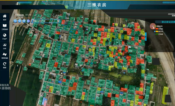Click the yellow 进行中 color swatch

(x=157, y=32)
